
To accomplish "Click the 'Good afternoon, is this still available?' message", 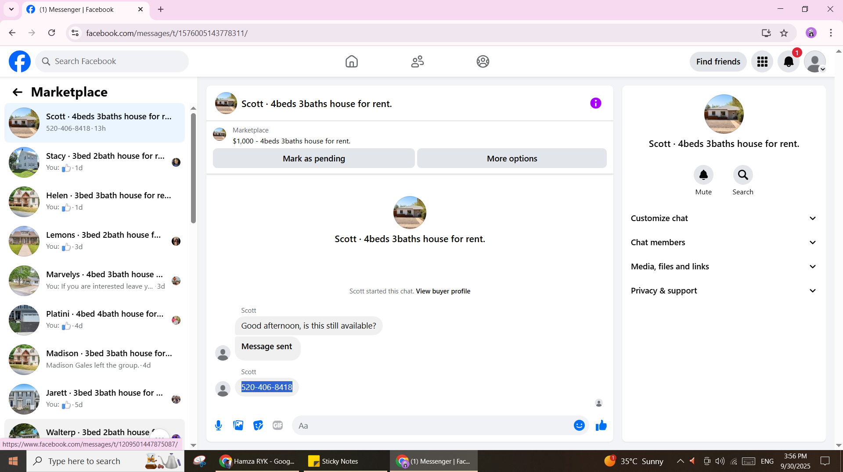I will click(309, 326).
